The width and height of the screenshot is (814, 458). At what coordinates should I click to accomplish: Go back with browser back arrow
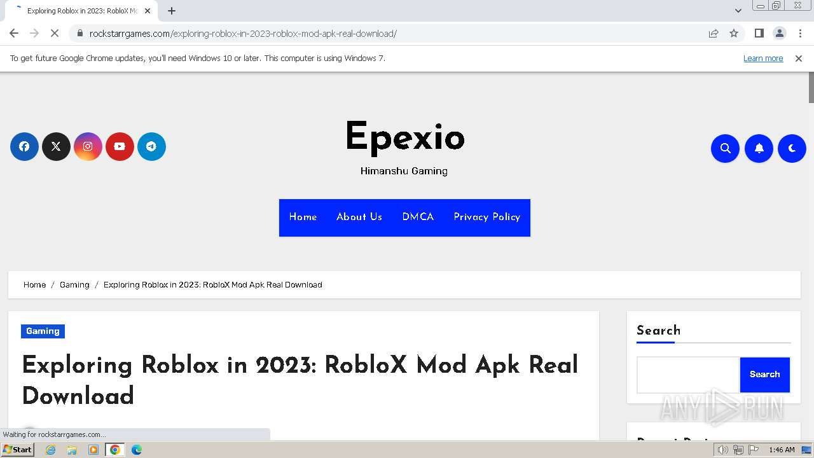pos(14,33)
